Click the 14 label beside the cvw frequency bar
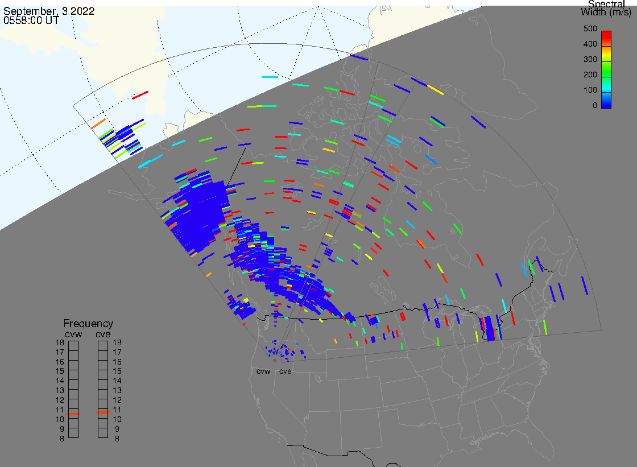 click(60, 381)
